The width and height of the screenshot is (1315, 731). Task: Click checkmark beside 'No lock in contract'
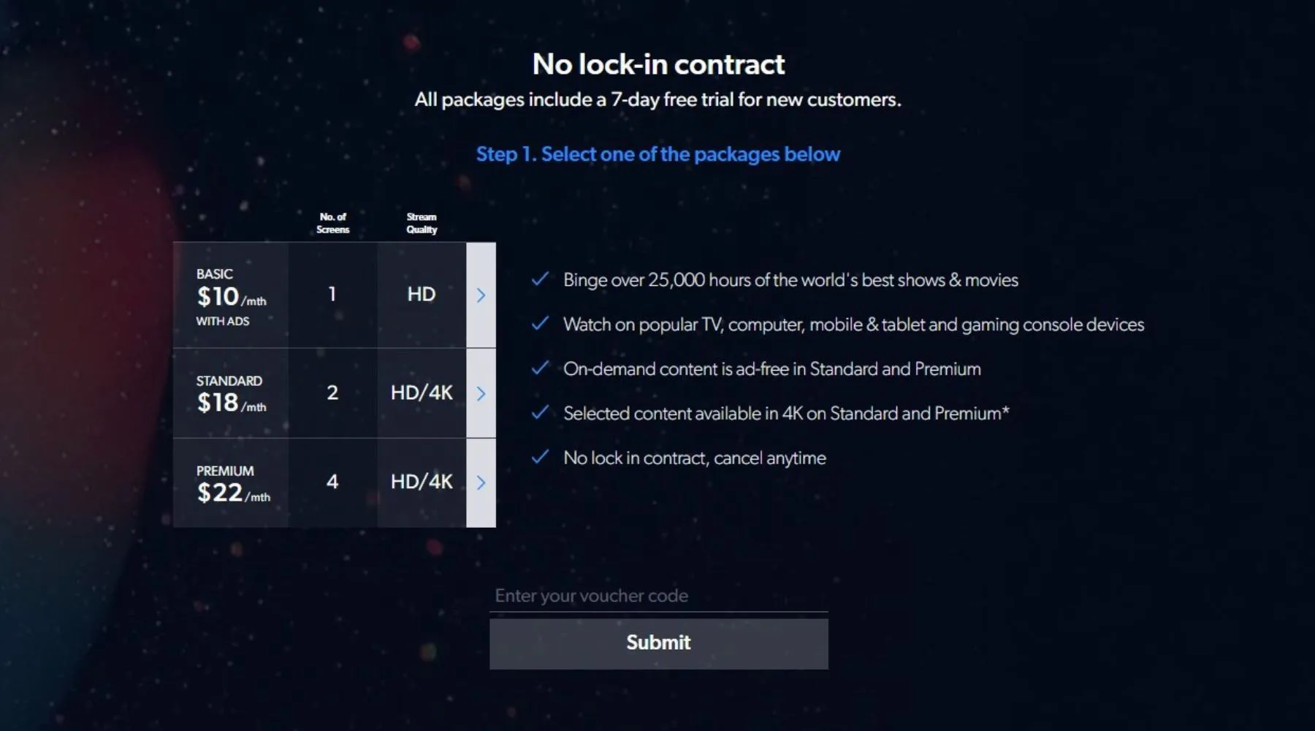[x=540, y=458]
